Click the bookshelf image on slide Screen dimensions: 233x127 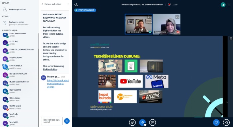pos(107,81)
